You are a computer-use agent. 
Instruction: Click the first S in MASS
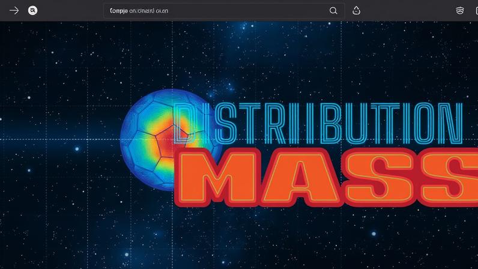380,178
